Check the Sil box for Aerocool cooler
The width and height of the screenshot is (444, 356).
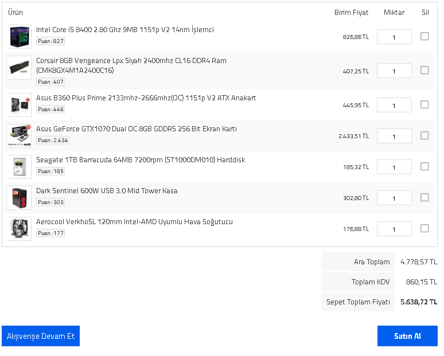click(424, 228)
